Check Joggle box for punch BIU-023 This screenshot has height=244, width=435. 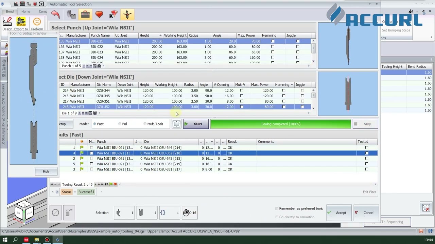(x=298, y=52)
